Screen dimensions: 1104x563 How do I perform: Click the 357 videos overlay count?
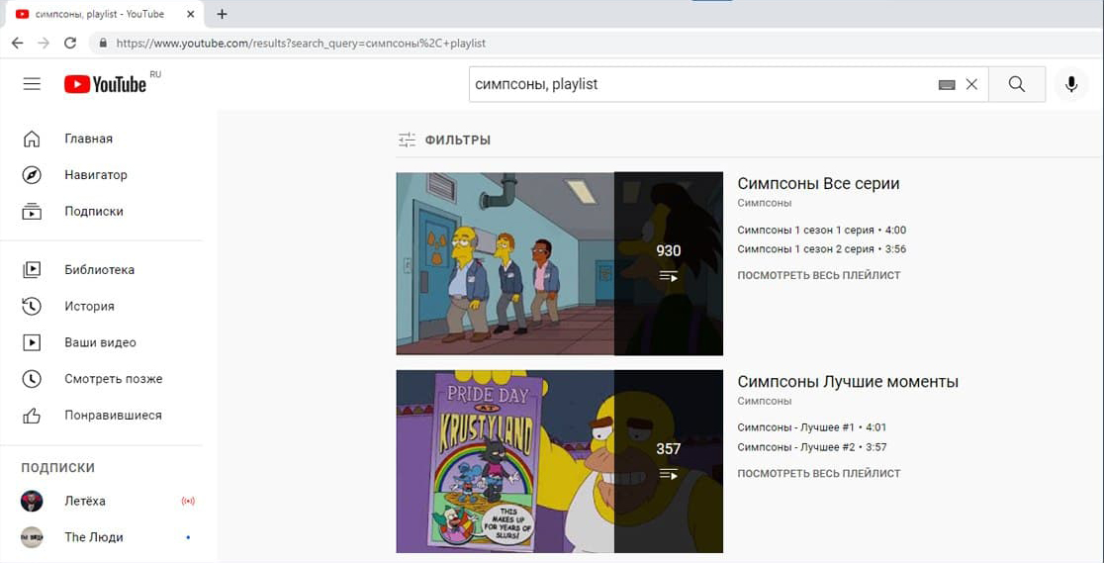(668, 449)
